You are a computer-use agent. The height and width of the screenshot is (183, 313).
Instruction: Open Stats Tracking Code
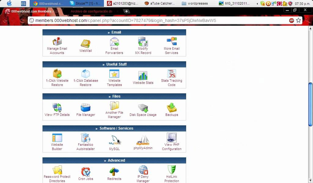[171, 78]
